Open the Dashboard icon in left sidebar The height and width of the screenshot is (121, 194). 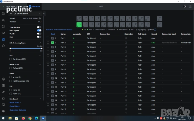click(x=3, y=14)
